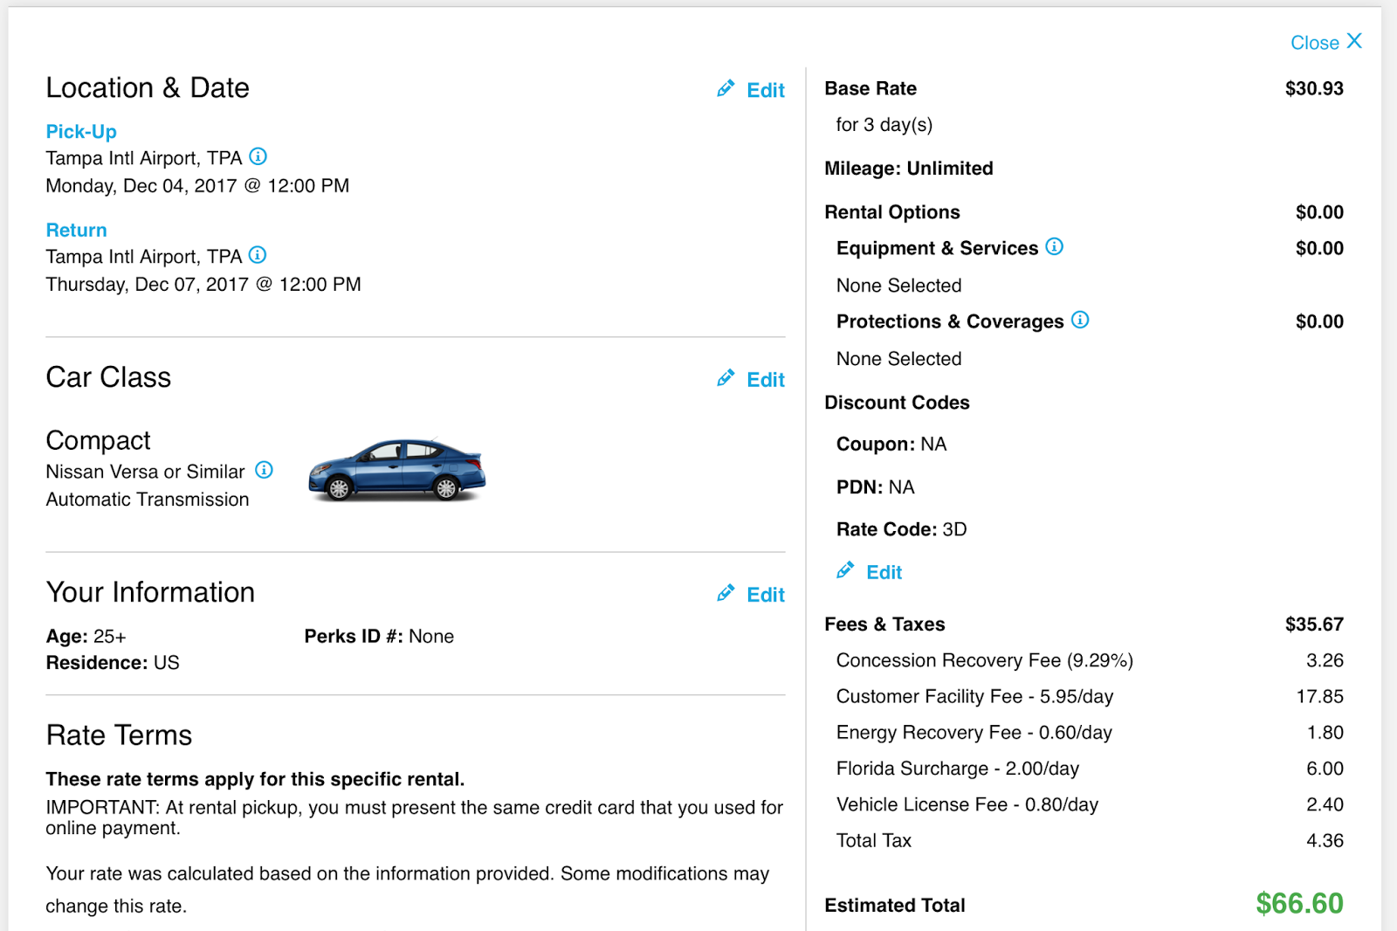Open Equipment & Services info icon
This screenshot has height=931, width=1397.
(x=1055, y=246)
